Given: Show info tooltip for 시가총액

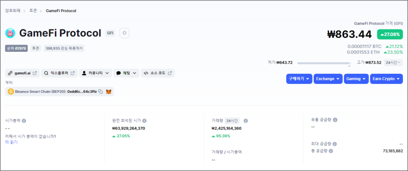Looking at the screenshot, I should pos(24,120).
